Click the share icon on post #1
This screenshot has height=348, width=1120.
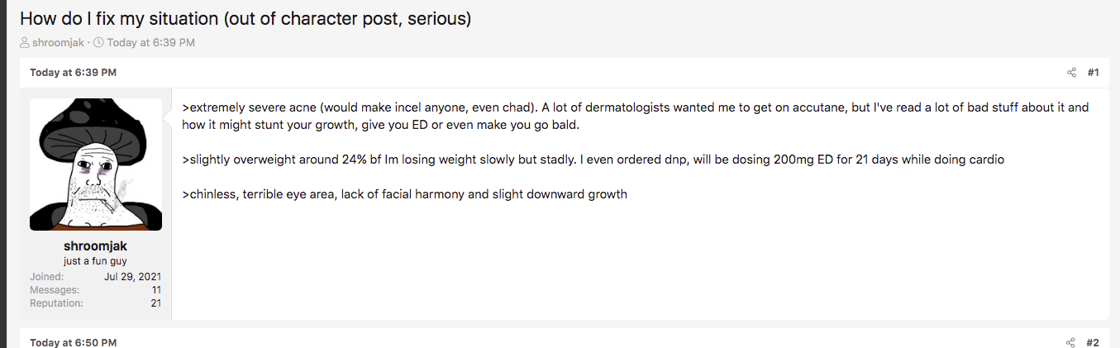click(x=1071, y=73)
